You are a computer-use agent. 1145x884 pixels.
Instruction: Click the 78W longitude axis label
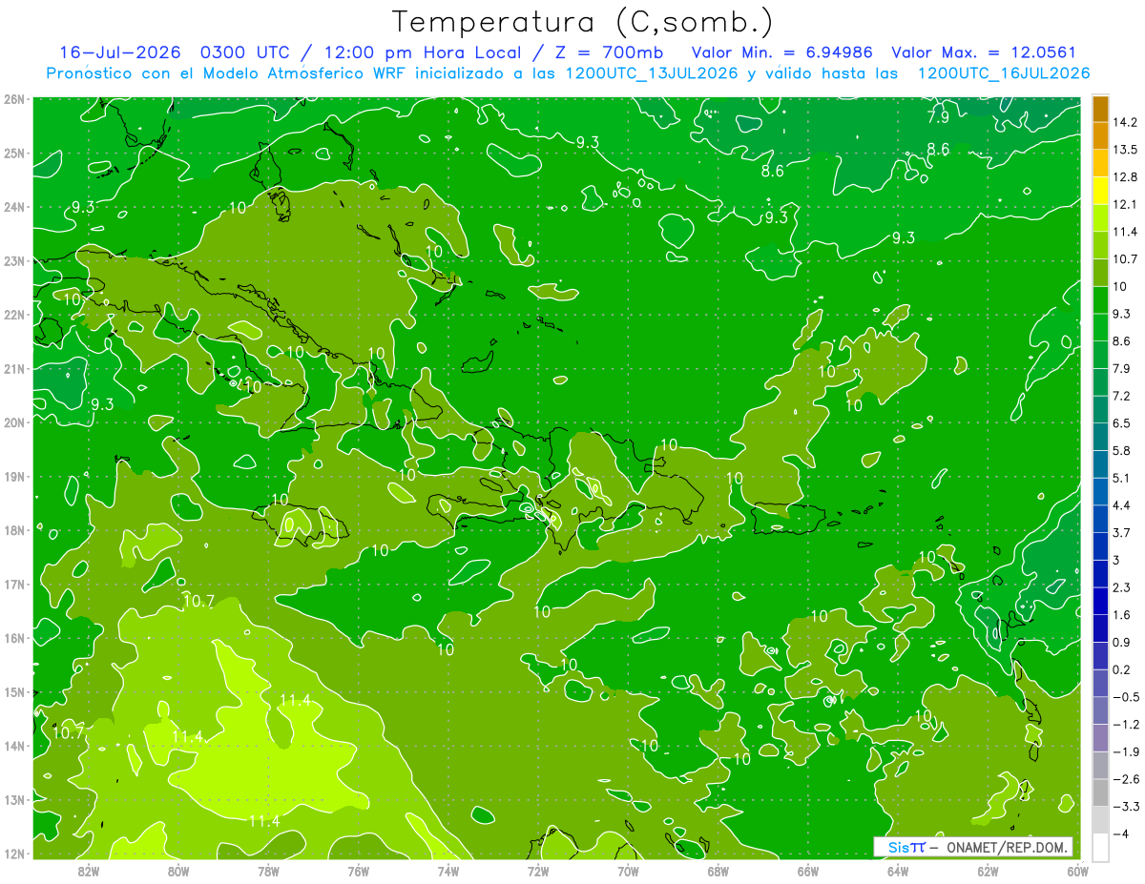[268, 871]
